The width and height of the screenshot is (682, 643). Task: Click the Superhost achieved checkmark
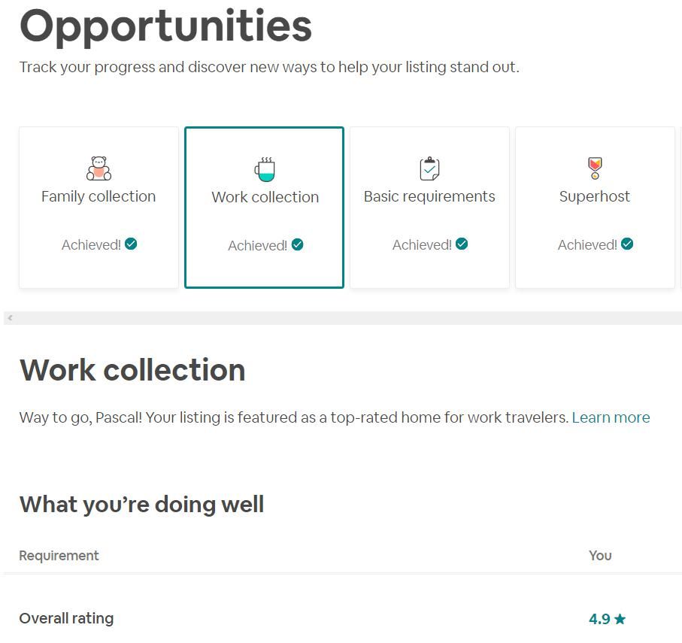click(627, 244)
